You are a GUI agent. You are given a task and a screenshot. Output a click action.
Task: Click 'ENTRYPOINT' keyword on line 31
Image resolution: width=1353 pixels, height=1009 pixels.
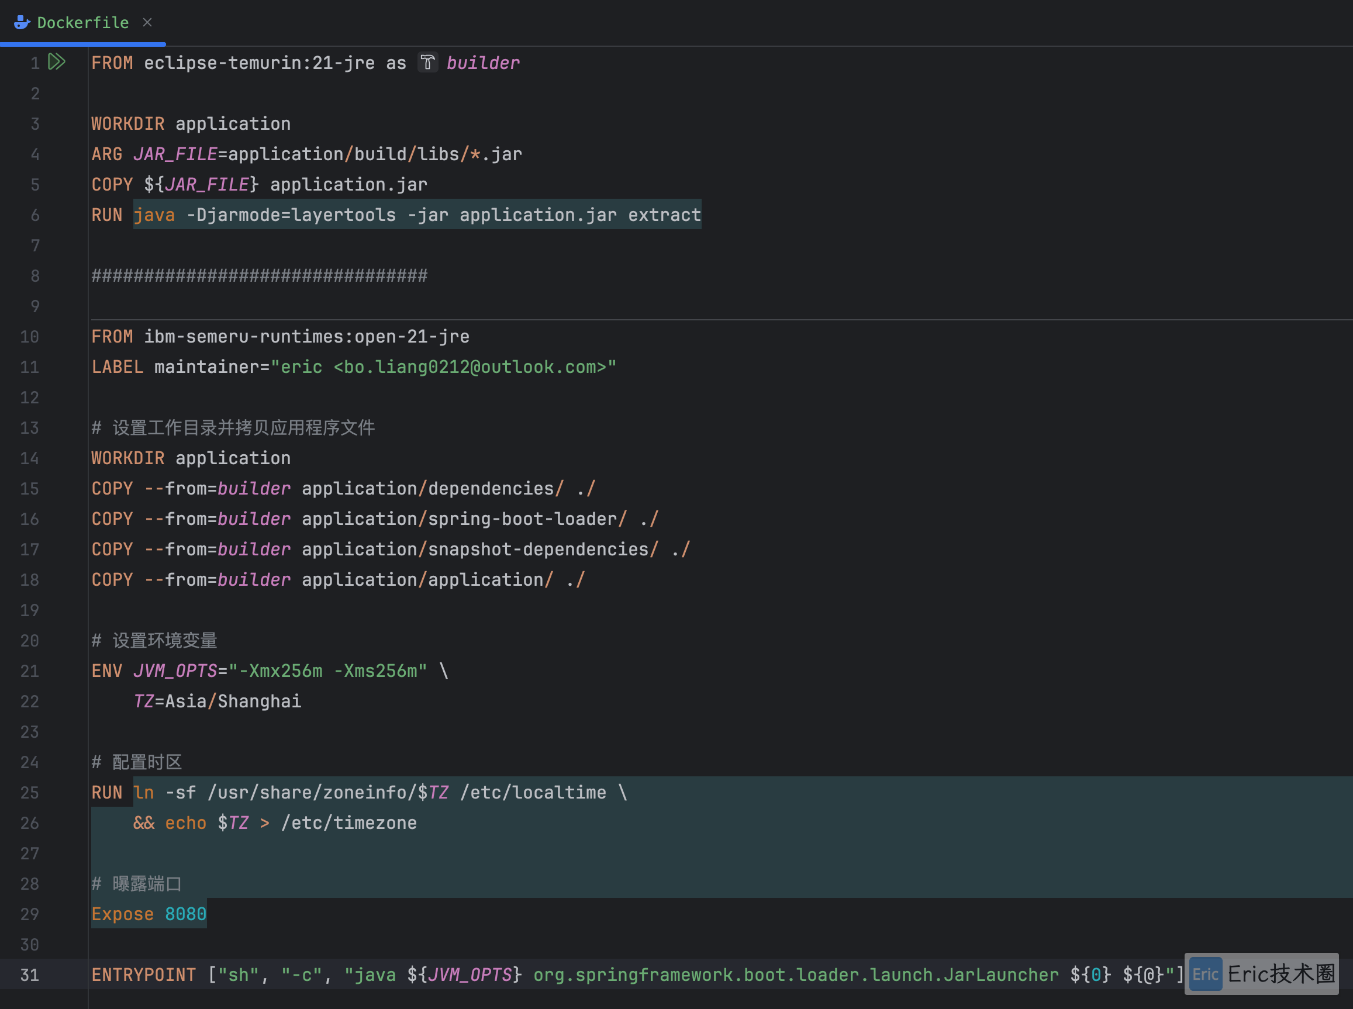click(x=144, y=975)
